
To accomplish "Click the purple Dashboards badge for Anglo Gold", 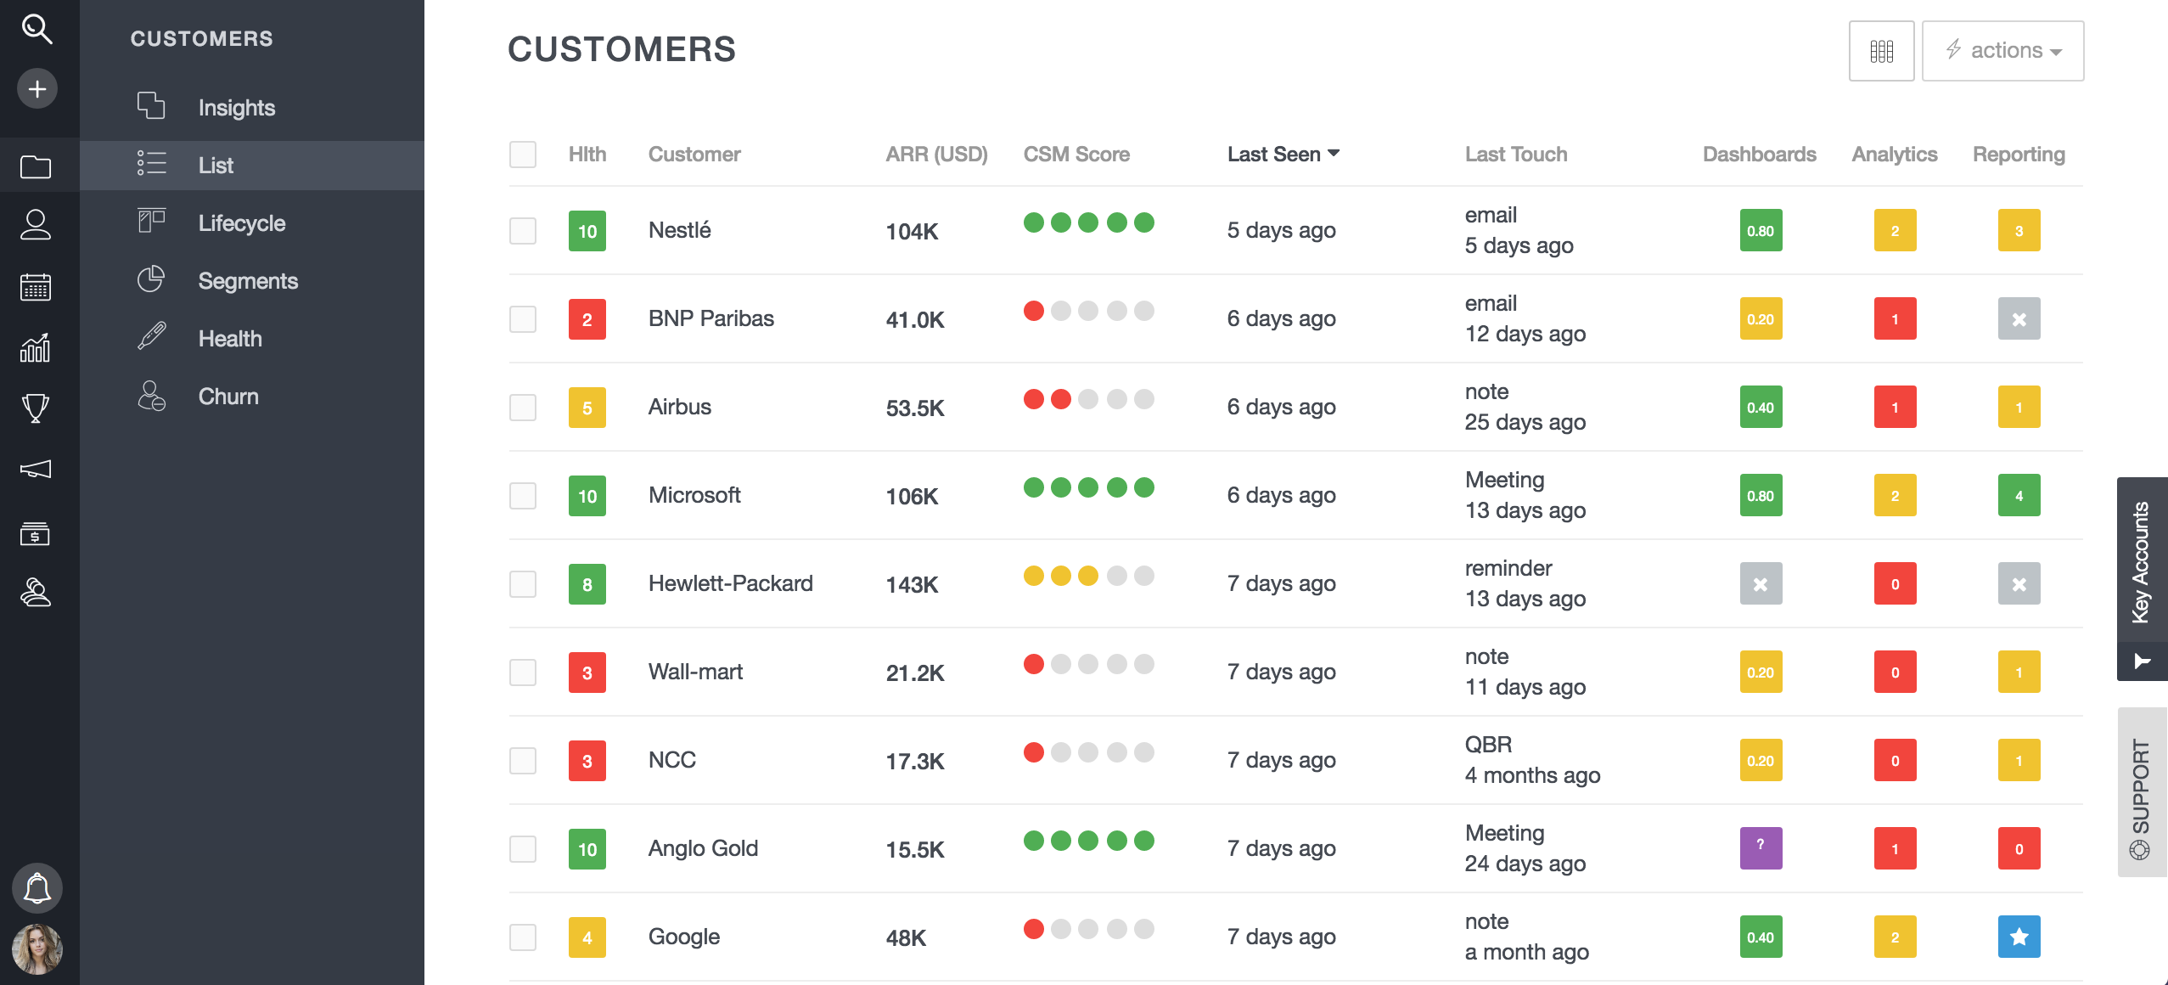I will (x=1761, y=848).
